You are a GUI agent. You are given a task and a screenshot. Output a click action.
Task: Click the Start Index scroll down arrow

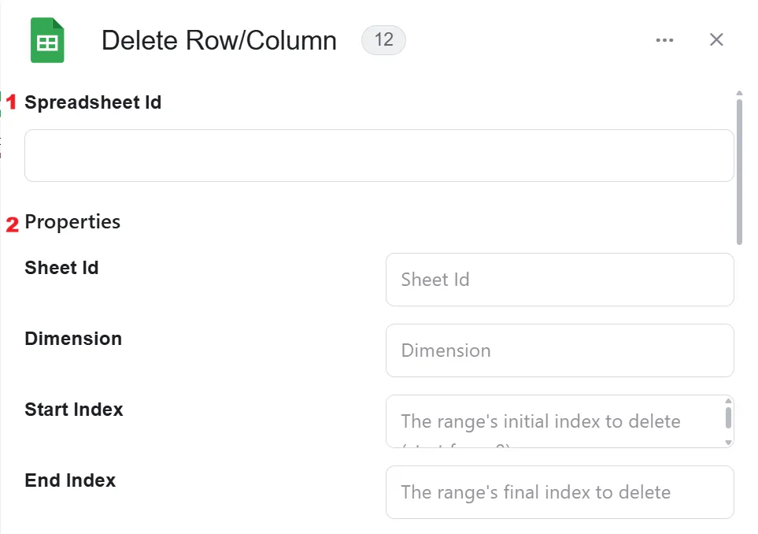(729, 443)
